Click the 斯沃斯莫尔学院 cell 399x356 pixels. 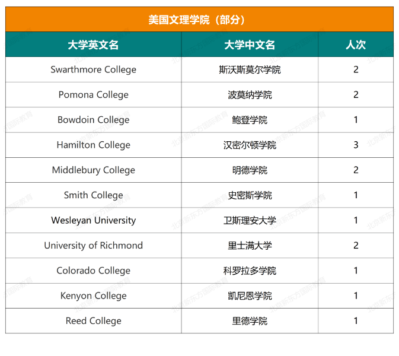pyautogui.click(x=250, y=69)
